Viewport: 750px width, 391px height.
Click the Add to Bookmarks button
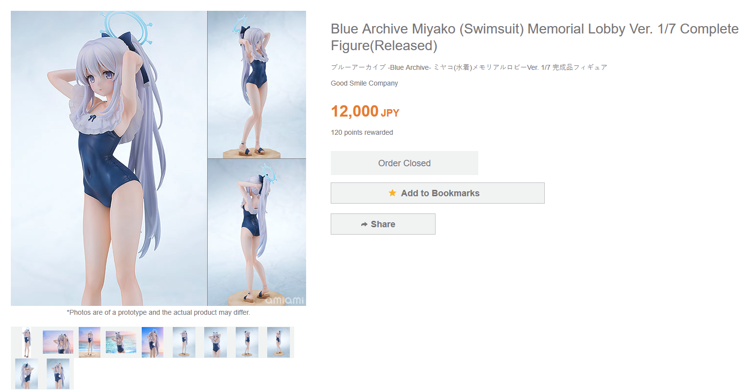437,193
